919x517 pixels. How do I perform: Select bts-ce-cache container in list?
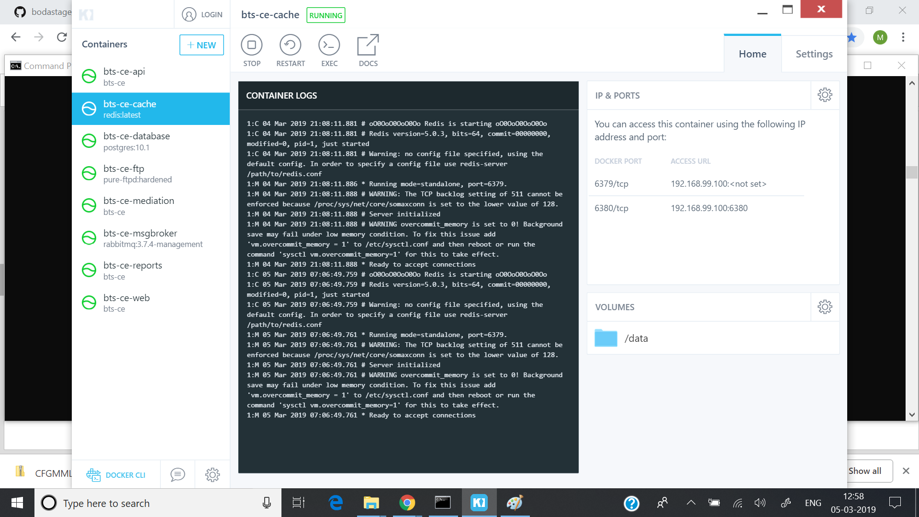point(151,109)
